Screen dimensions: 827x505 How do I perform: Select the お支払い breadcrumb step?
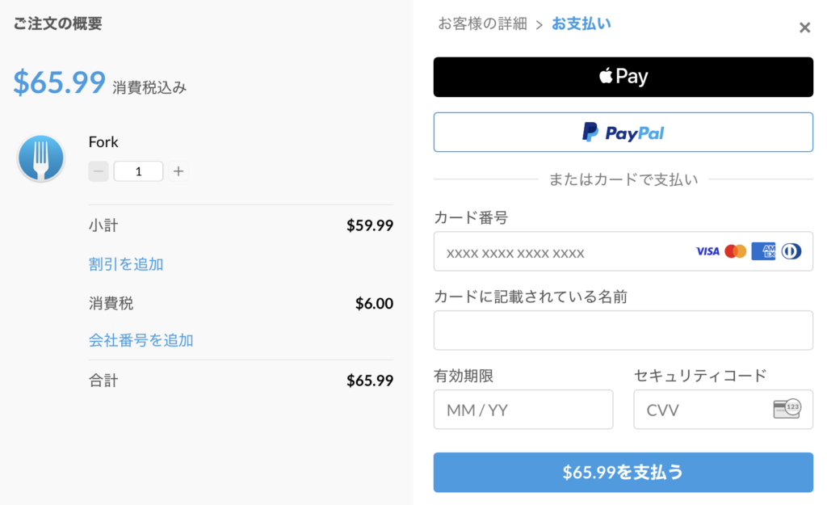pos(581,24)
